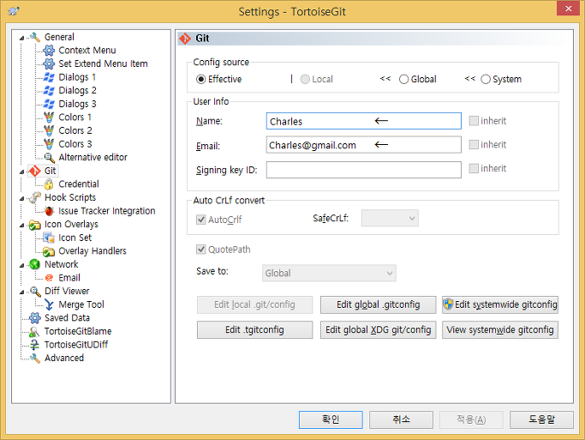Collapse the General tree node
The width and height of the screenshot is (585, 440).
[x=21, y=38]
